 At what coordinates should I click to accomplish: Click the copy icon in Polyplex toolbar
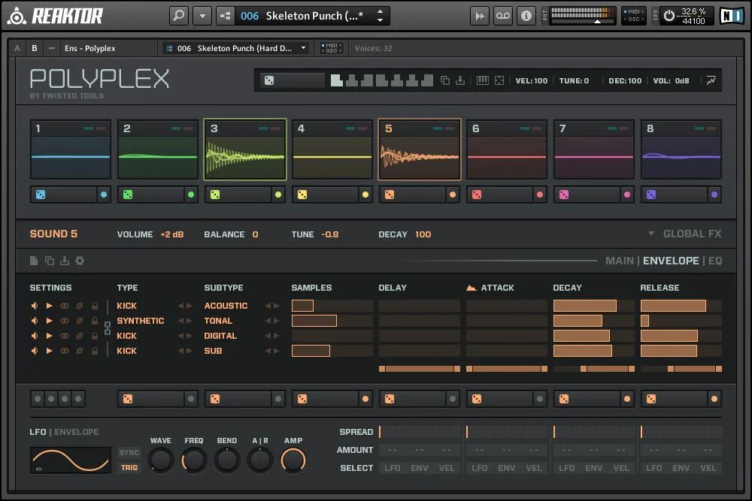pos(445,80)
